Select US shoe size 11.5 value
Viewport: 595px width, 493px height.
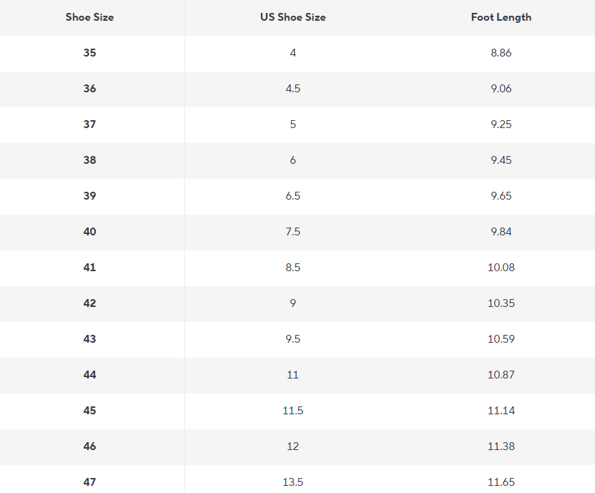tap(292, 411)
